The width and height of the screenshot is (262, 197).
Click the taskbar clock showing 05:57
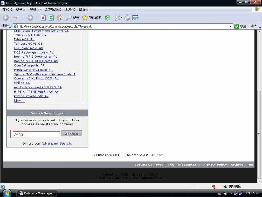coord(252,193)
